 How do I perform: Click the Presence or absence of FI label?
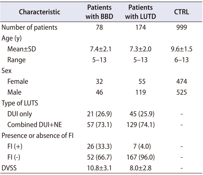37,136
